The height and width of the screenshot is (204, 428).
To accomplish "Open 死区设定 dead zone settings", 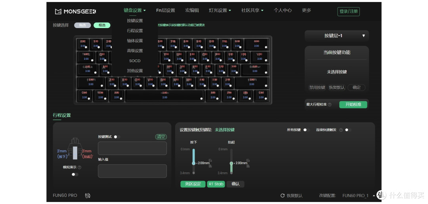I will point(193,184).
